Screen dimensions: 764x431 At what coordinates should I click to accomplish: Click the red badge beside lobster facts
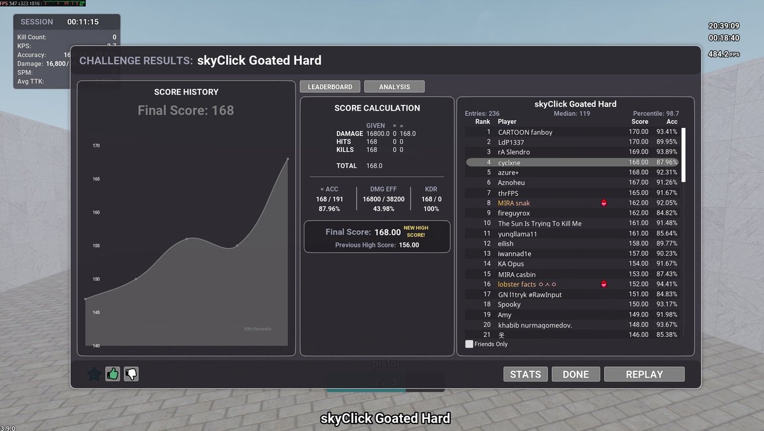[604, 284]
